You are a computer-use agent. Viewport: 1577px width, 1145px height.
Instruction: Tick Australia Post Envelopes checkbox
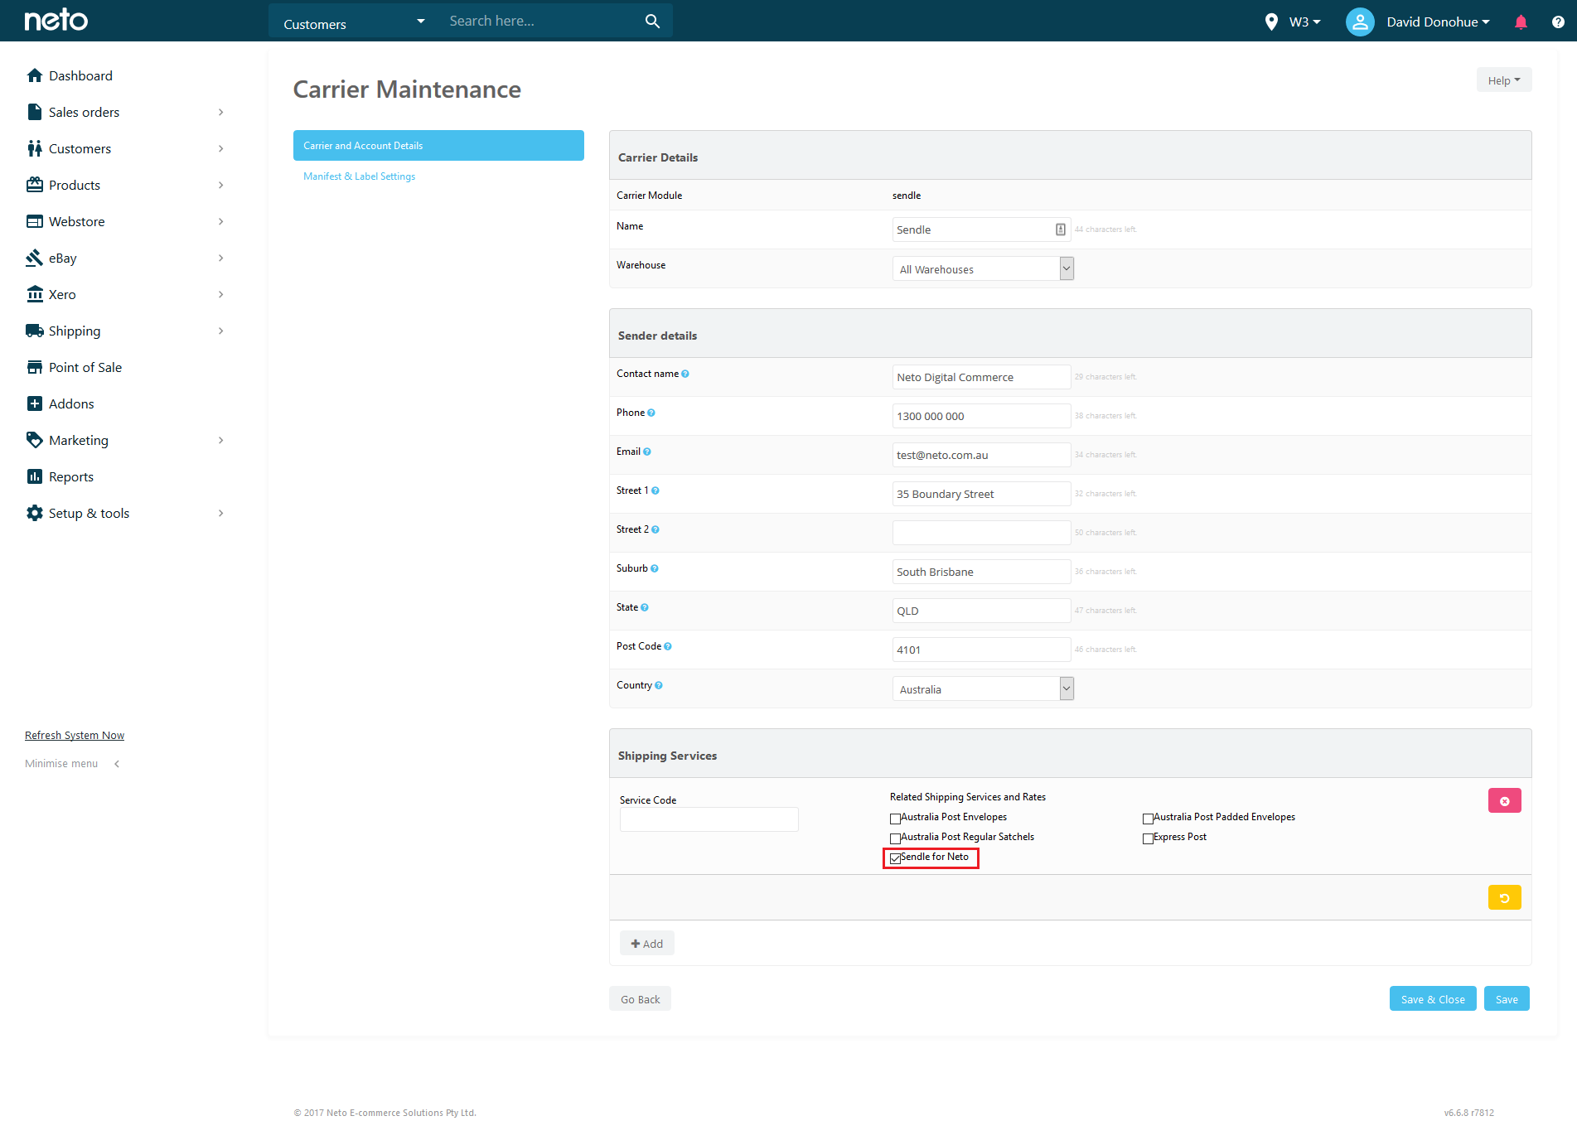coord(895,819)
